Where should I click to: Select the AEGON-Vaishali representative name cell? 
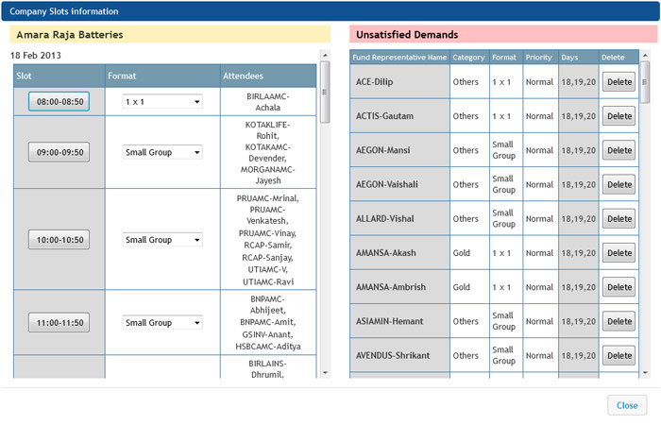(x=399, y=184)
